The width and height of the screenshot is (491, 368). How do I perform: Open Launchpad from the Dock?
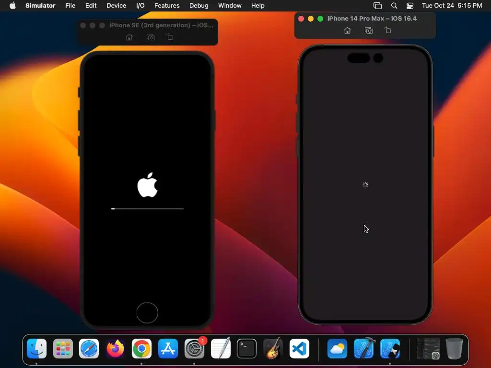coord(63,348)
